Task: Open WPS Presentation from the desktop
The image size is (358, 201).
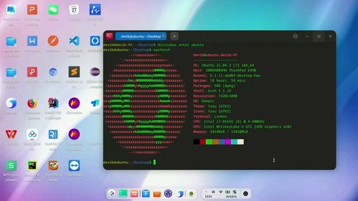Action: (32, 9)
